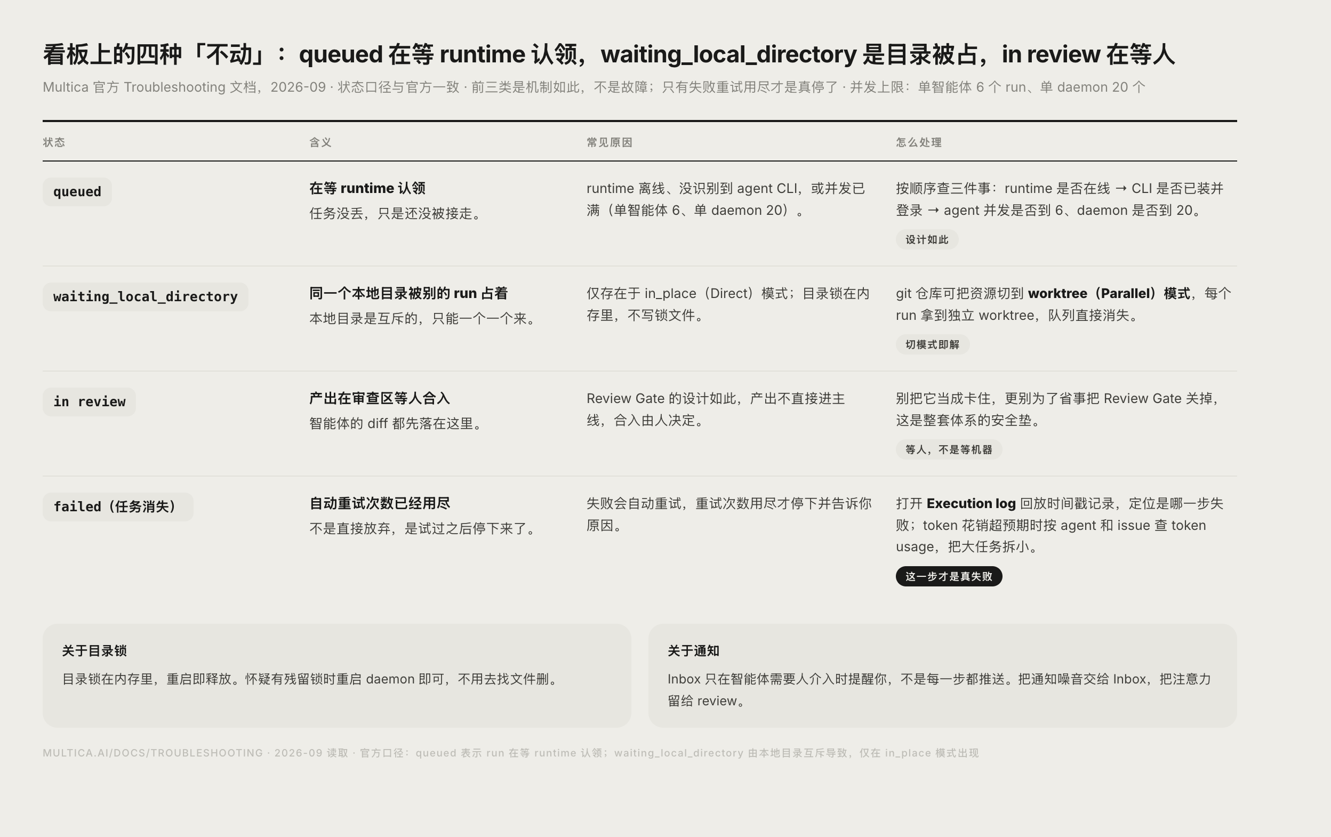
Task: Click the '状态' column header
Action: coord(54,142)
